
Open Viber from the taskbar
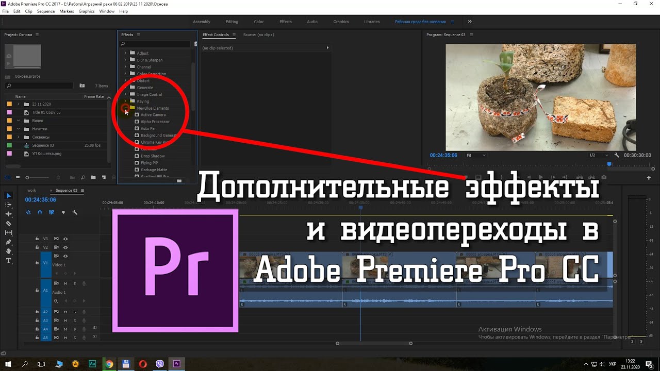160,364
